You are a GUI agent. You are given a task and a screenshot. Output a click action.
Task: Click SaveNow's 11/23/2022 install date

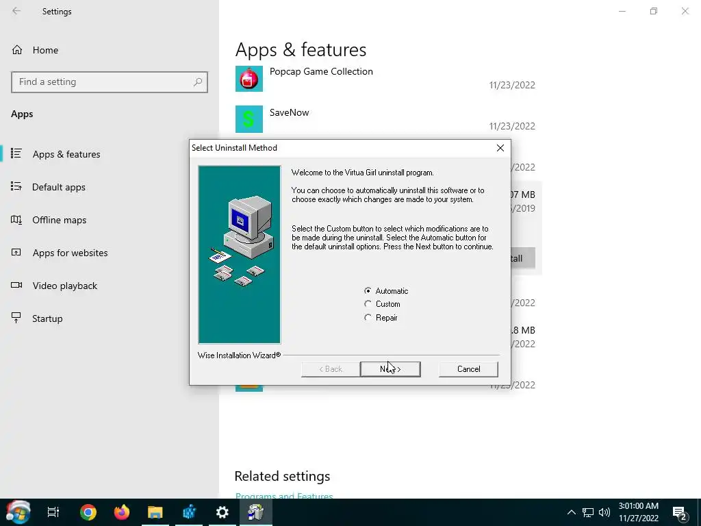[512, 126]
